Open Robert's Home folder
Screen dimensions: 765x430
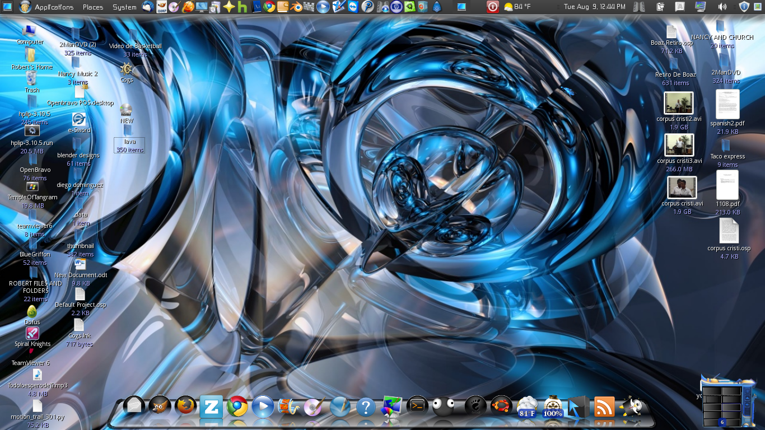(31, 59)
